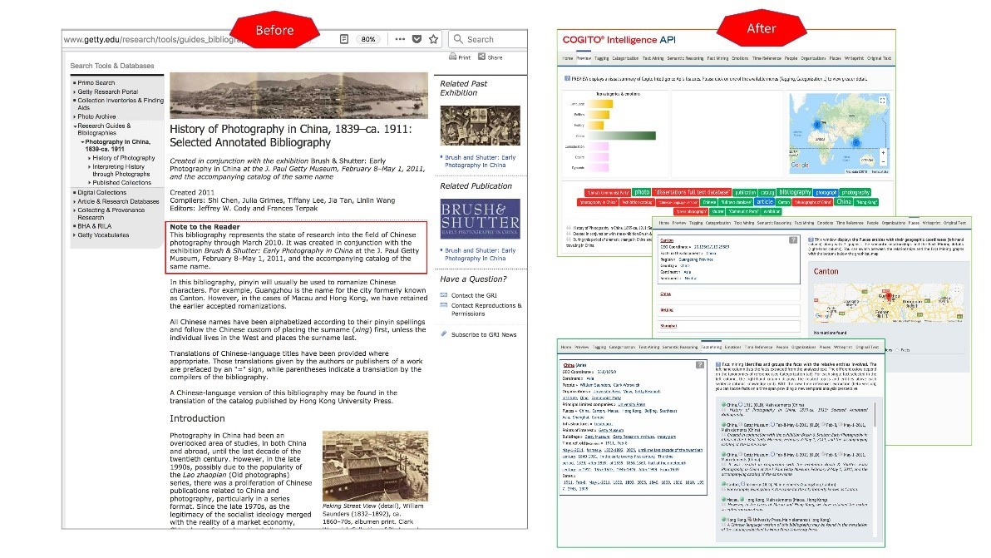The image size is (991, 558).
Task: Open the page actions three-dot menu
Action: (x=400, y=39)
